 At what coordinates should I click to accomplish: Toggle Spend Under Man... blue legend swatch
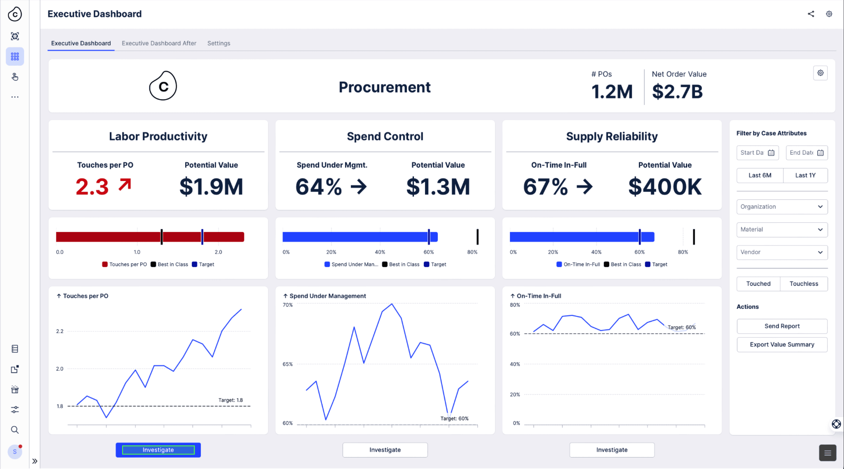coord(327,264)
